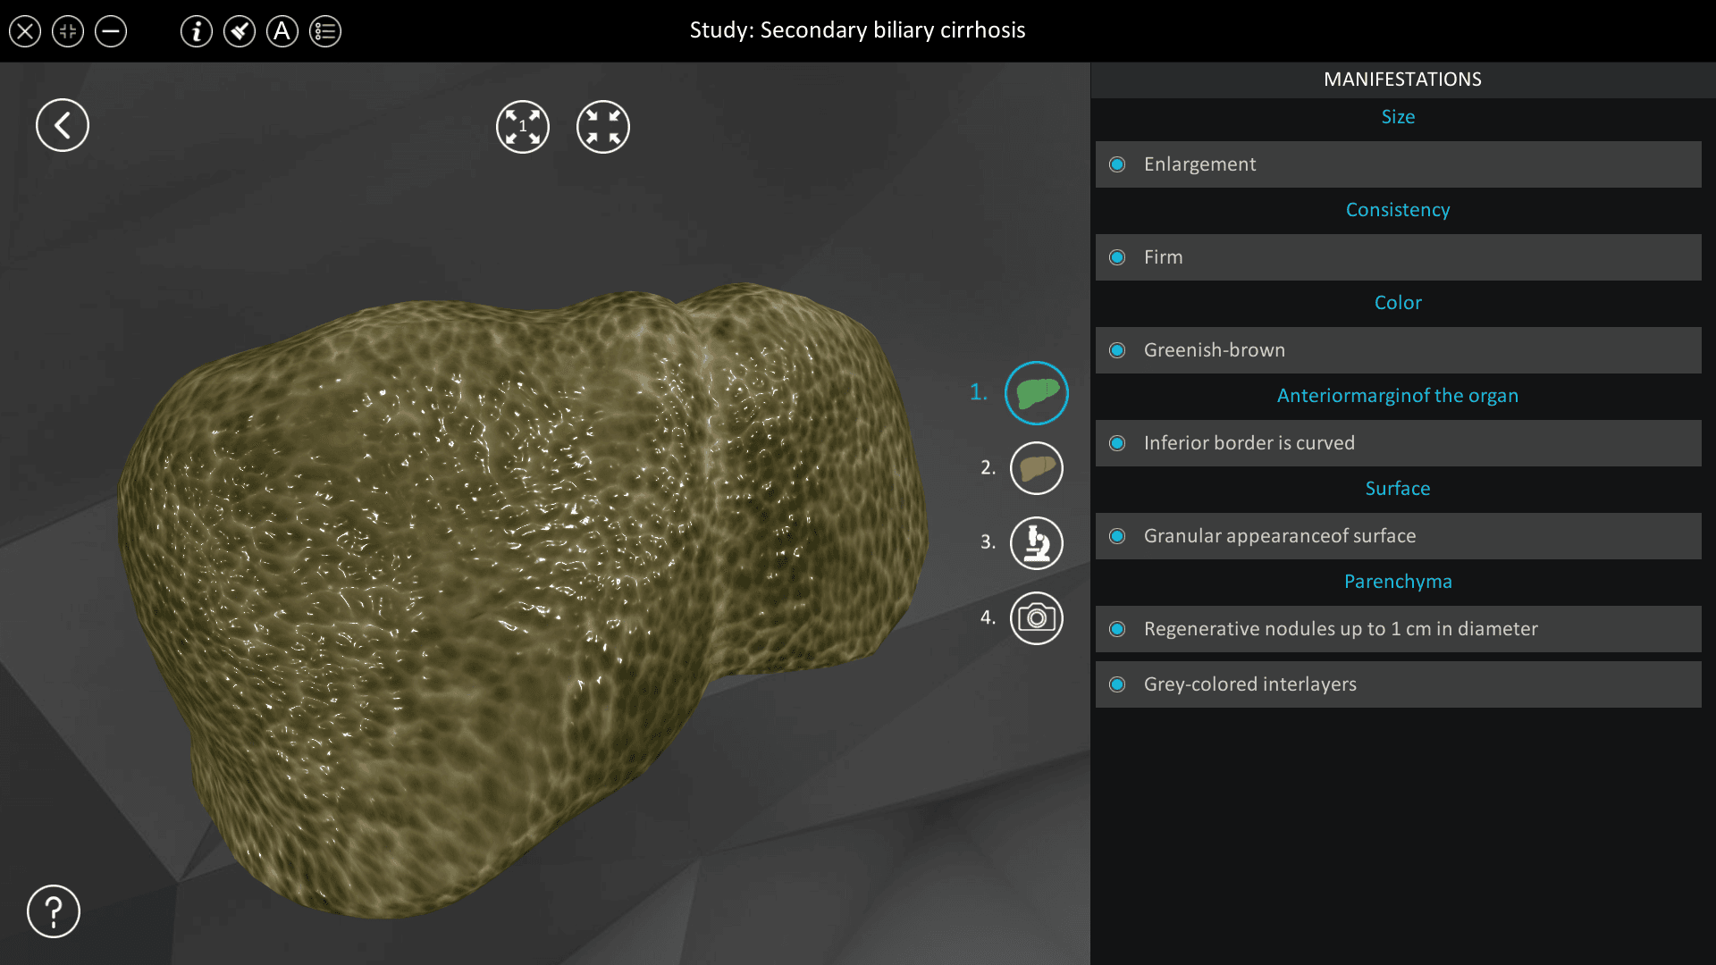
Task: Click the Color section heading
Action: tap(1398, 303)
